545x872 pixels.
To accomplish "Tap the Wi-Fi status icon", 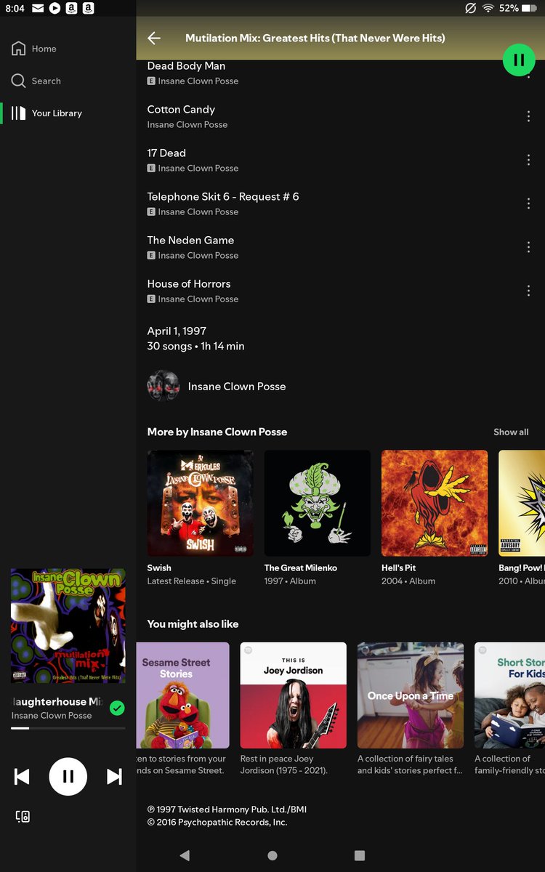I will (x=488, y=8).
